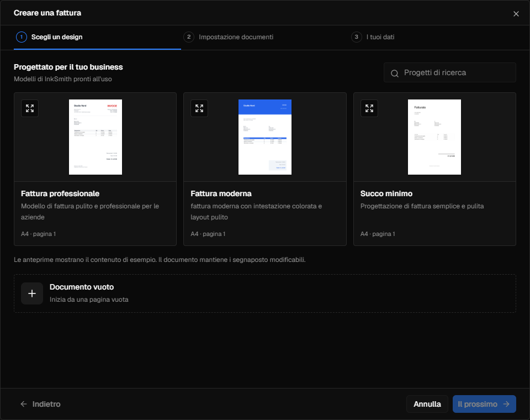The width and height of the screenshot is (530, 420).
Task: Focus the Progetti di ricerca search field
Action: pos(449,72)
